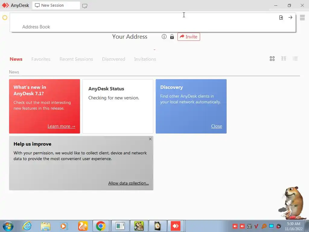Click the lock icon beside Your Address
Viewport: 309px width, 232px height.
pos(172,37)
